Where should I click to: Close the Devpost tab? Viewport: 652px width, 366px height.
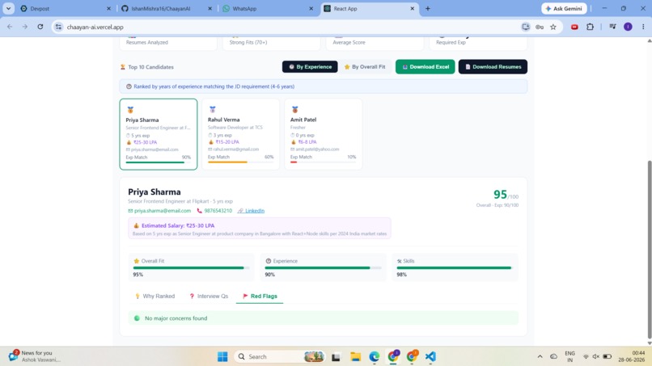click(x=109, y=8)
